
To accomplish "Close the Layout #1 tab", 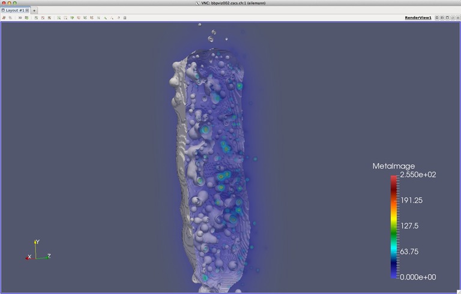I will (x=27, y=10).
